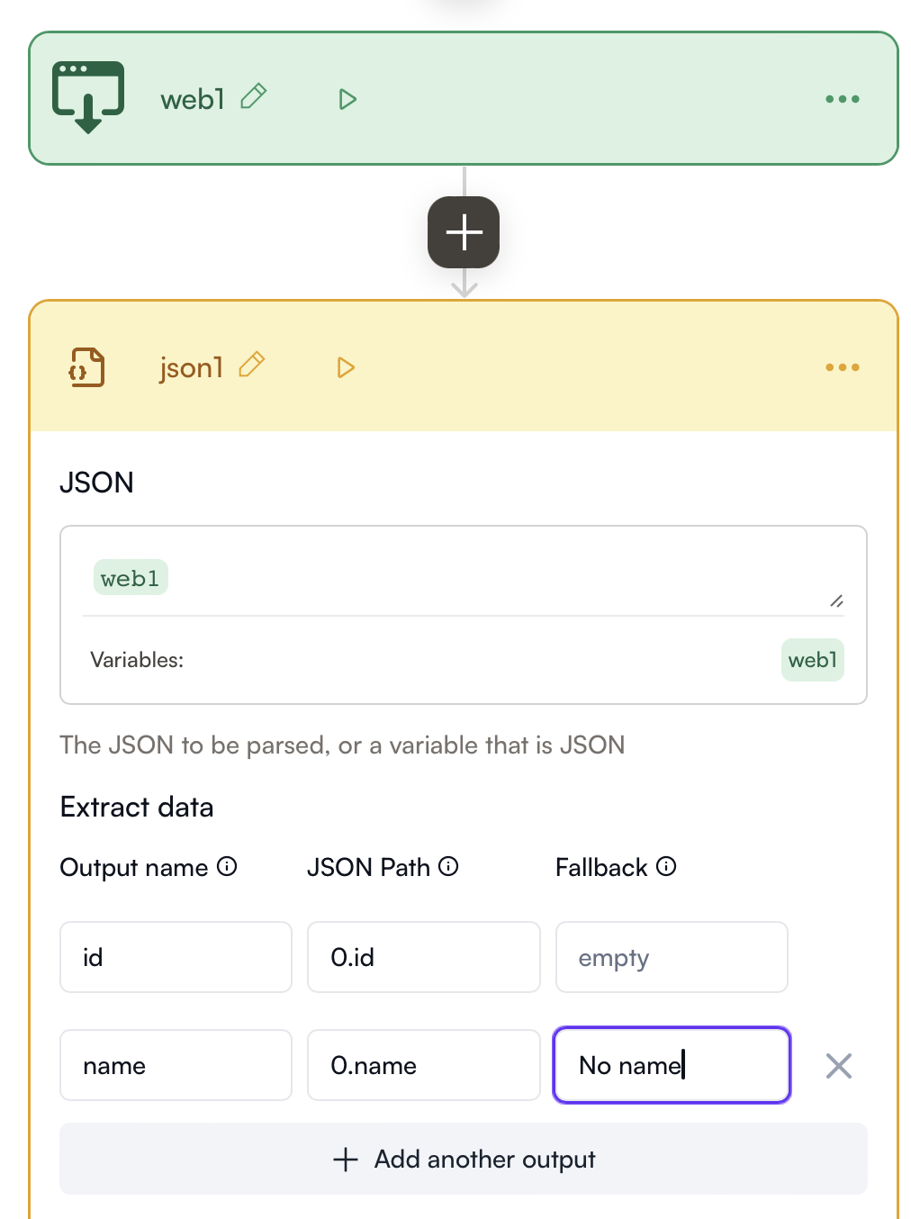This screenshot has height=1219, width=911.
Task: Add a step between web1 and json1
Action: [464, 232]
